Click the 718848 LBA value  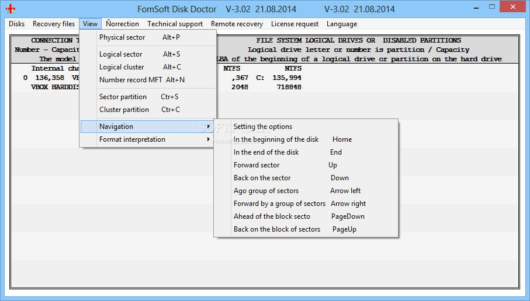pos(289,87)
